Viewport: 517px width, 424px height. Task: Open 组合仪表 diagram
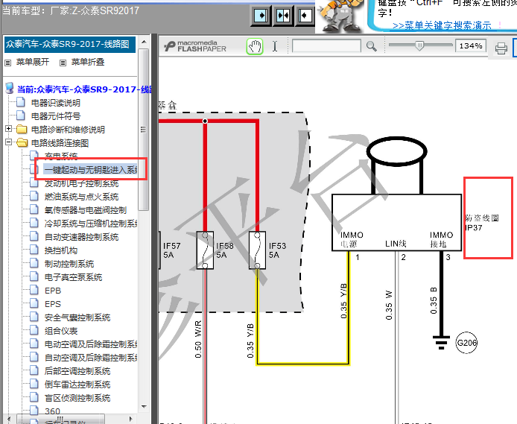(x=61, y=331)
